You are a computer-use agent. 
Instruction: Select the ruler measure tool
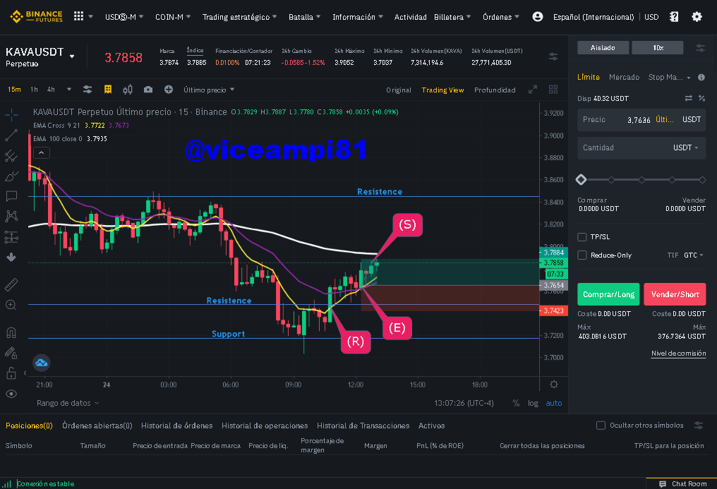[x=11, y=284]
